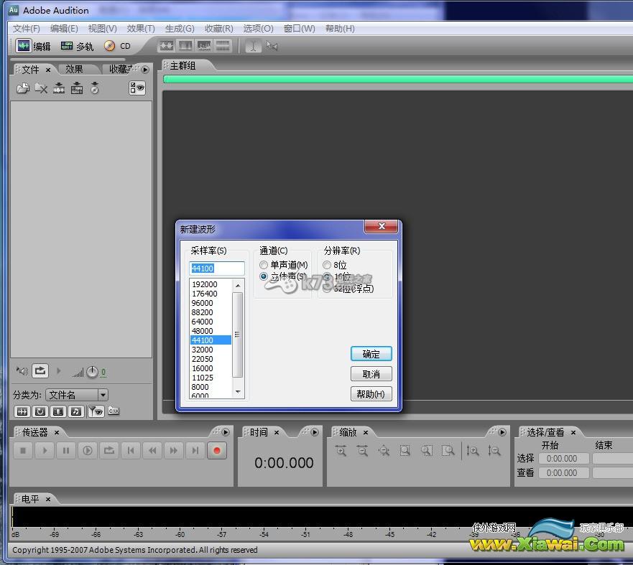The height and width of the screenshot is (565, 633).
Task: Close the New Waveform dialog
Action: 381,226
